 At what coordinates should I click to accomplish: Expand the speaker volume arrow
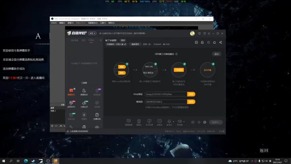(x=184, y=122)
